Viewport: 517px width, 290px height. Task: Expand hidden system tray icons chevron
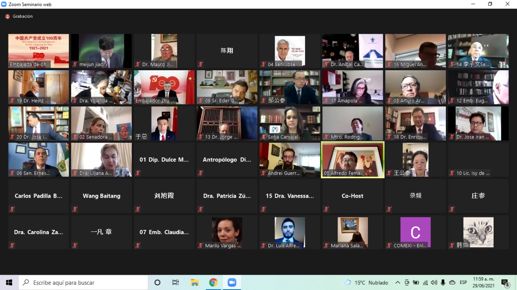coord(397,283)
